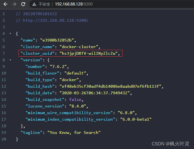This screenshot has width=194, height=149.
Task: Click the "lucene_version" key
Action: pyautogui.click(x=45, y=106)
